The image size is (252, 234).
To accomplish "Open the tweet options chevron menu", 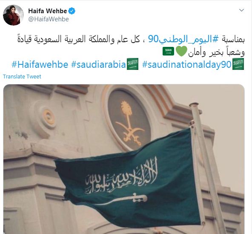I will pyautogui.click(x=241, y=10).
